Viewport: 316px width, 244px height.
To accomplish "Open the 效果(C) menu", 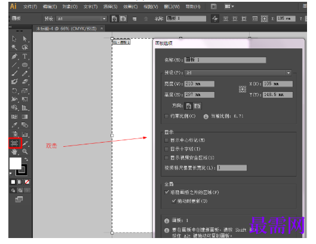I will pos(130,7).
